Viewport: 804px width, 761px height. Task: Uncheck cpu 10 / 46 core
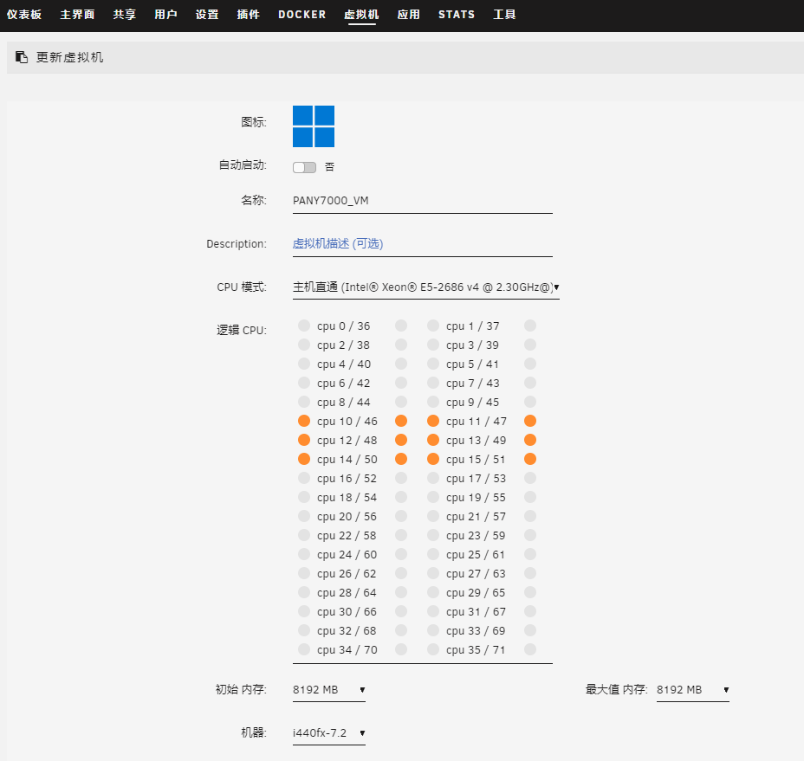click(304, 422)
